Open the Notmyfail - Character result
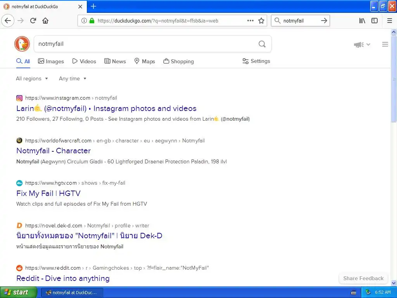The height and width of the screenshot is (298, 397). point(54,151)
